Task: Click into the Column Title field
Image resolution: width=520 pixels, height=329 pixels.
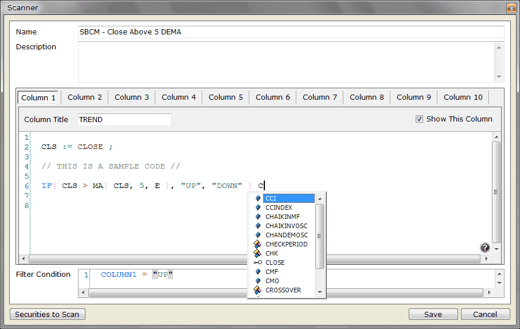Action: [124, 120]
